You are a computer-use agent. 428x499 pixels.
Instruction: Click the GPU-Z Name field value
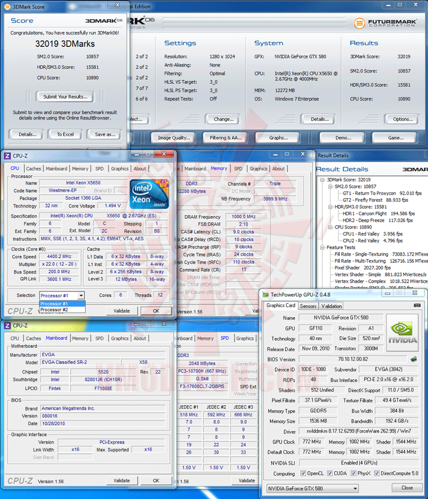341,318
